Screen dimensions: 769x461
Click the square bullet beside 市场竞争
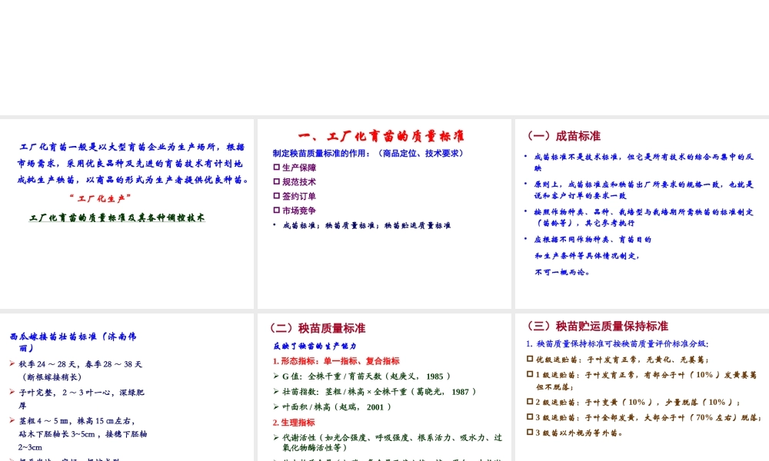277,211
